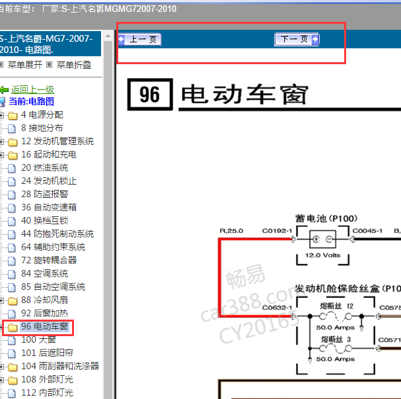Open the 100 天窗 diagram
The height and width of the screenshot is (399, 401).
point(38,340)
